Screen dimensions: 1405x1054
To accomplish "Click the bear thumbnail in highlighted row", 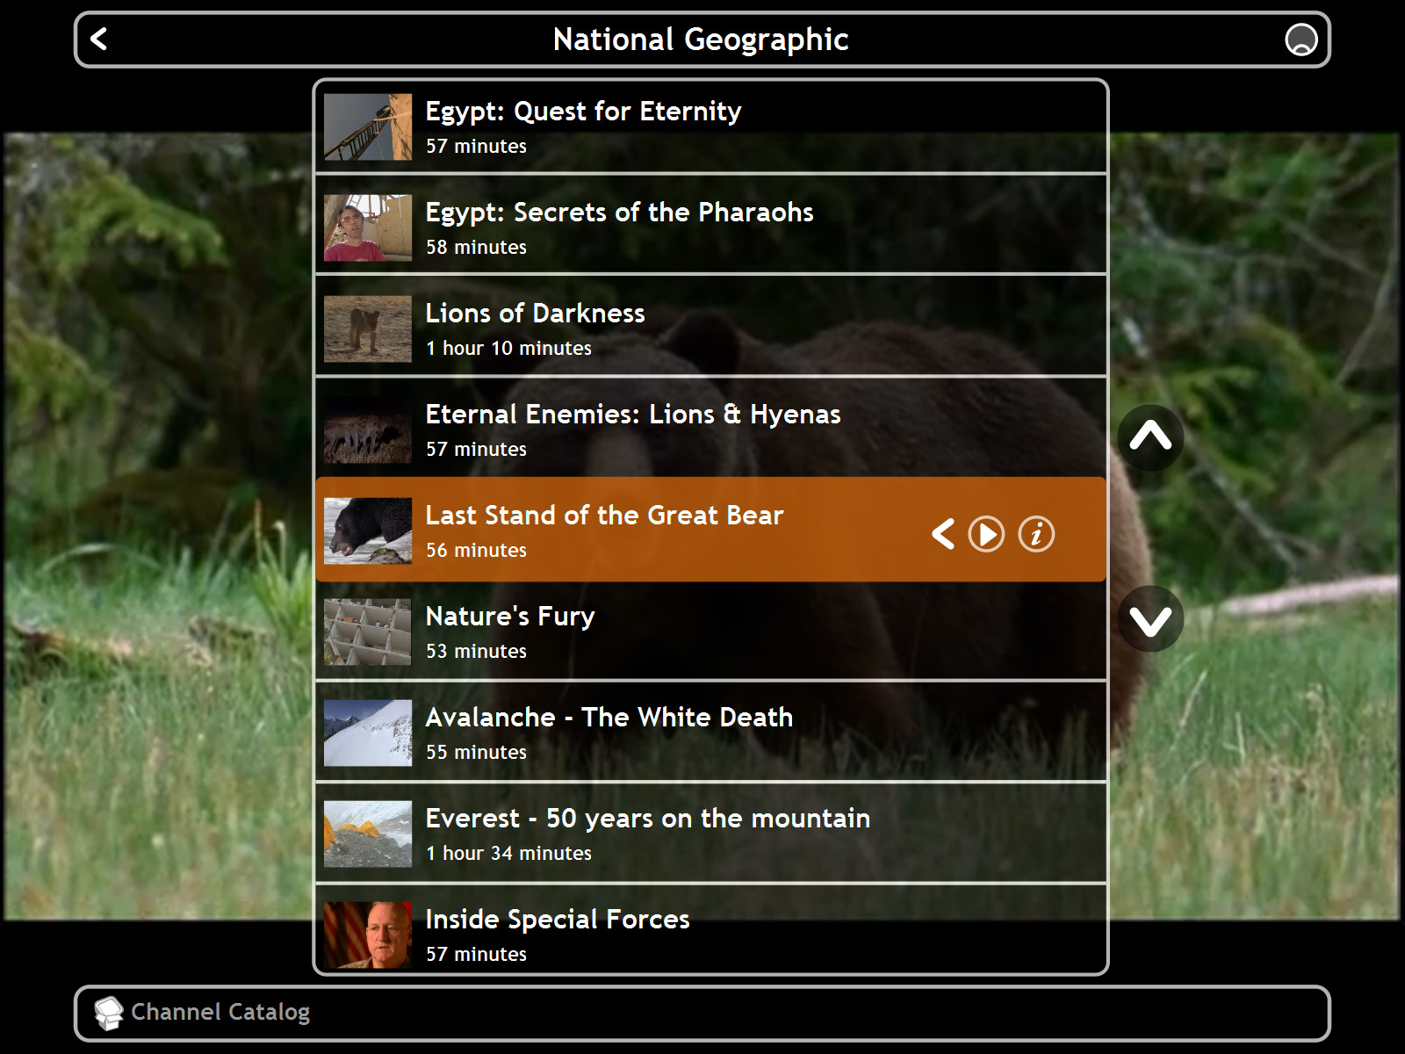I will click(368, 531).
